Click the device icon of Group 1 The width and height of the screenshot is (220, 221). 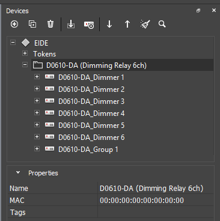[x=49, y=149]
